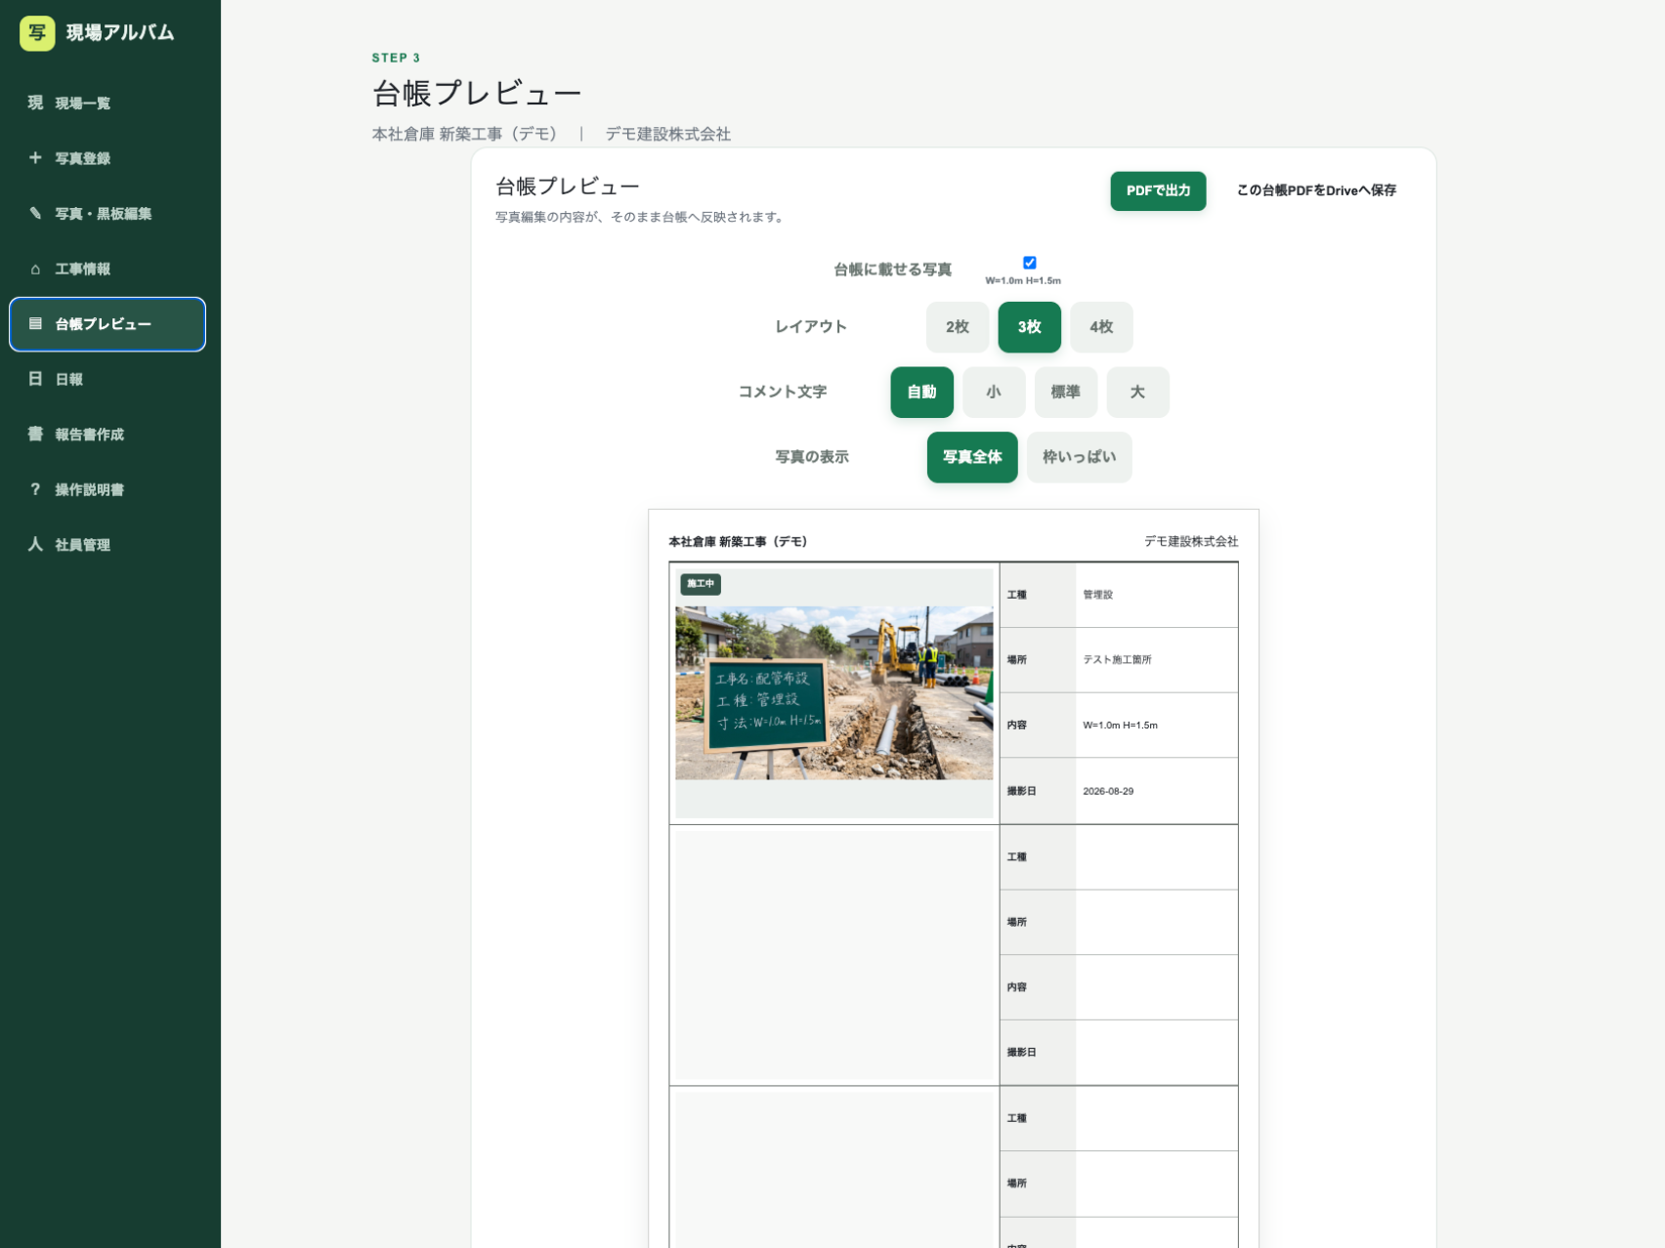Set comment text size to 標準
1665x1248 pixels.
(1065, 392)
